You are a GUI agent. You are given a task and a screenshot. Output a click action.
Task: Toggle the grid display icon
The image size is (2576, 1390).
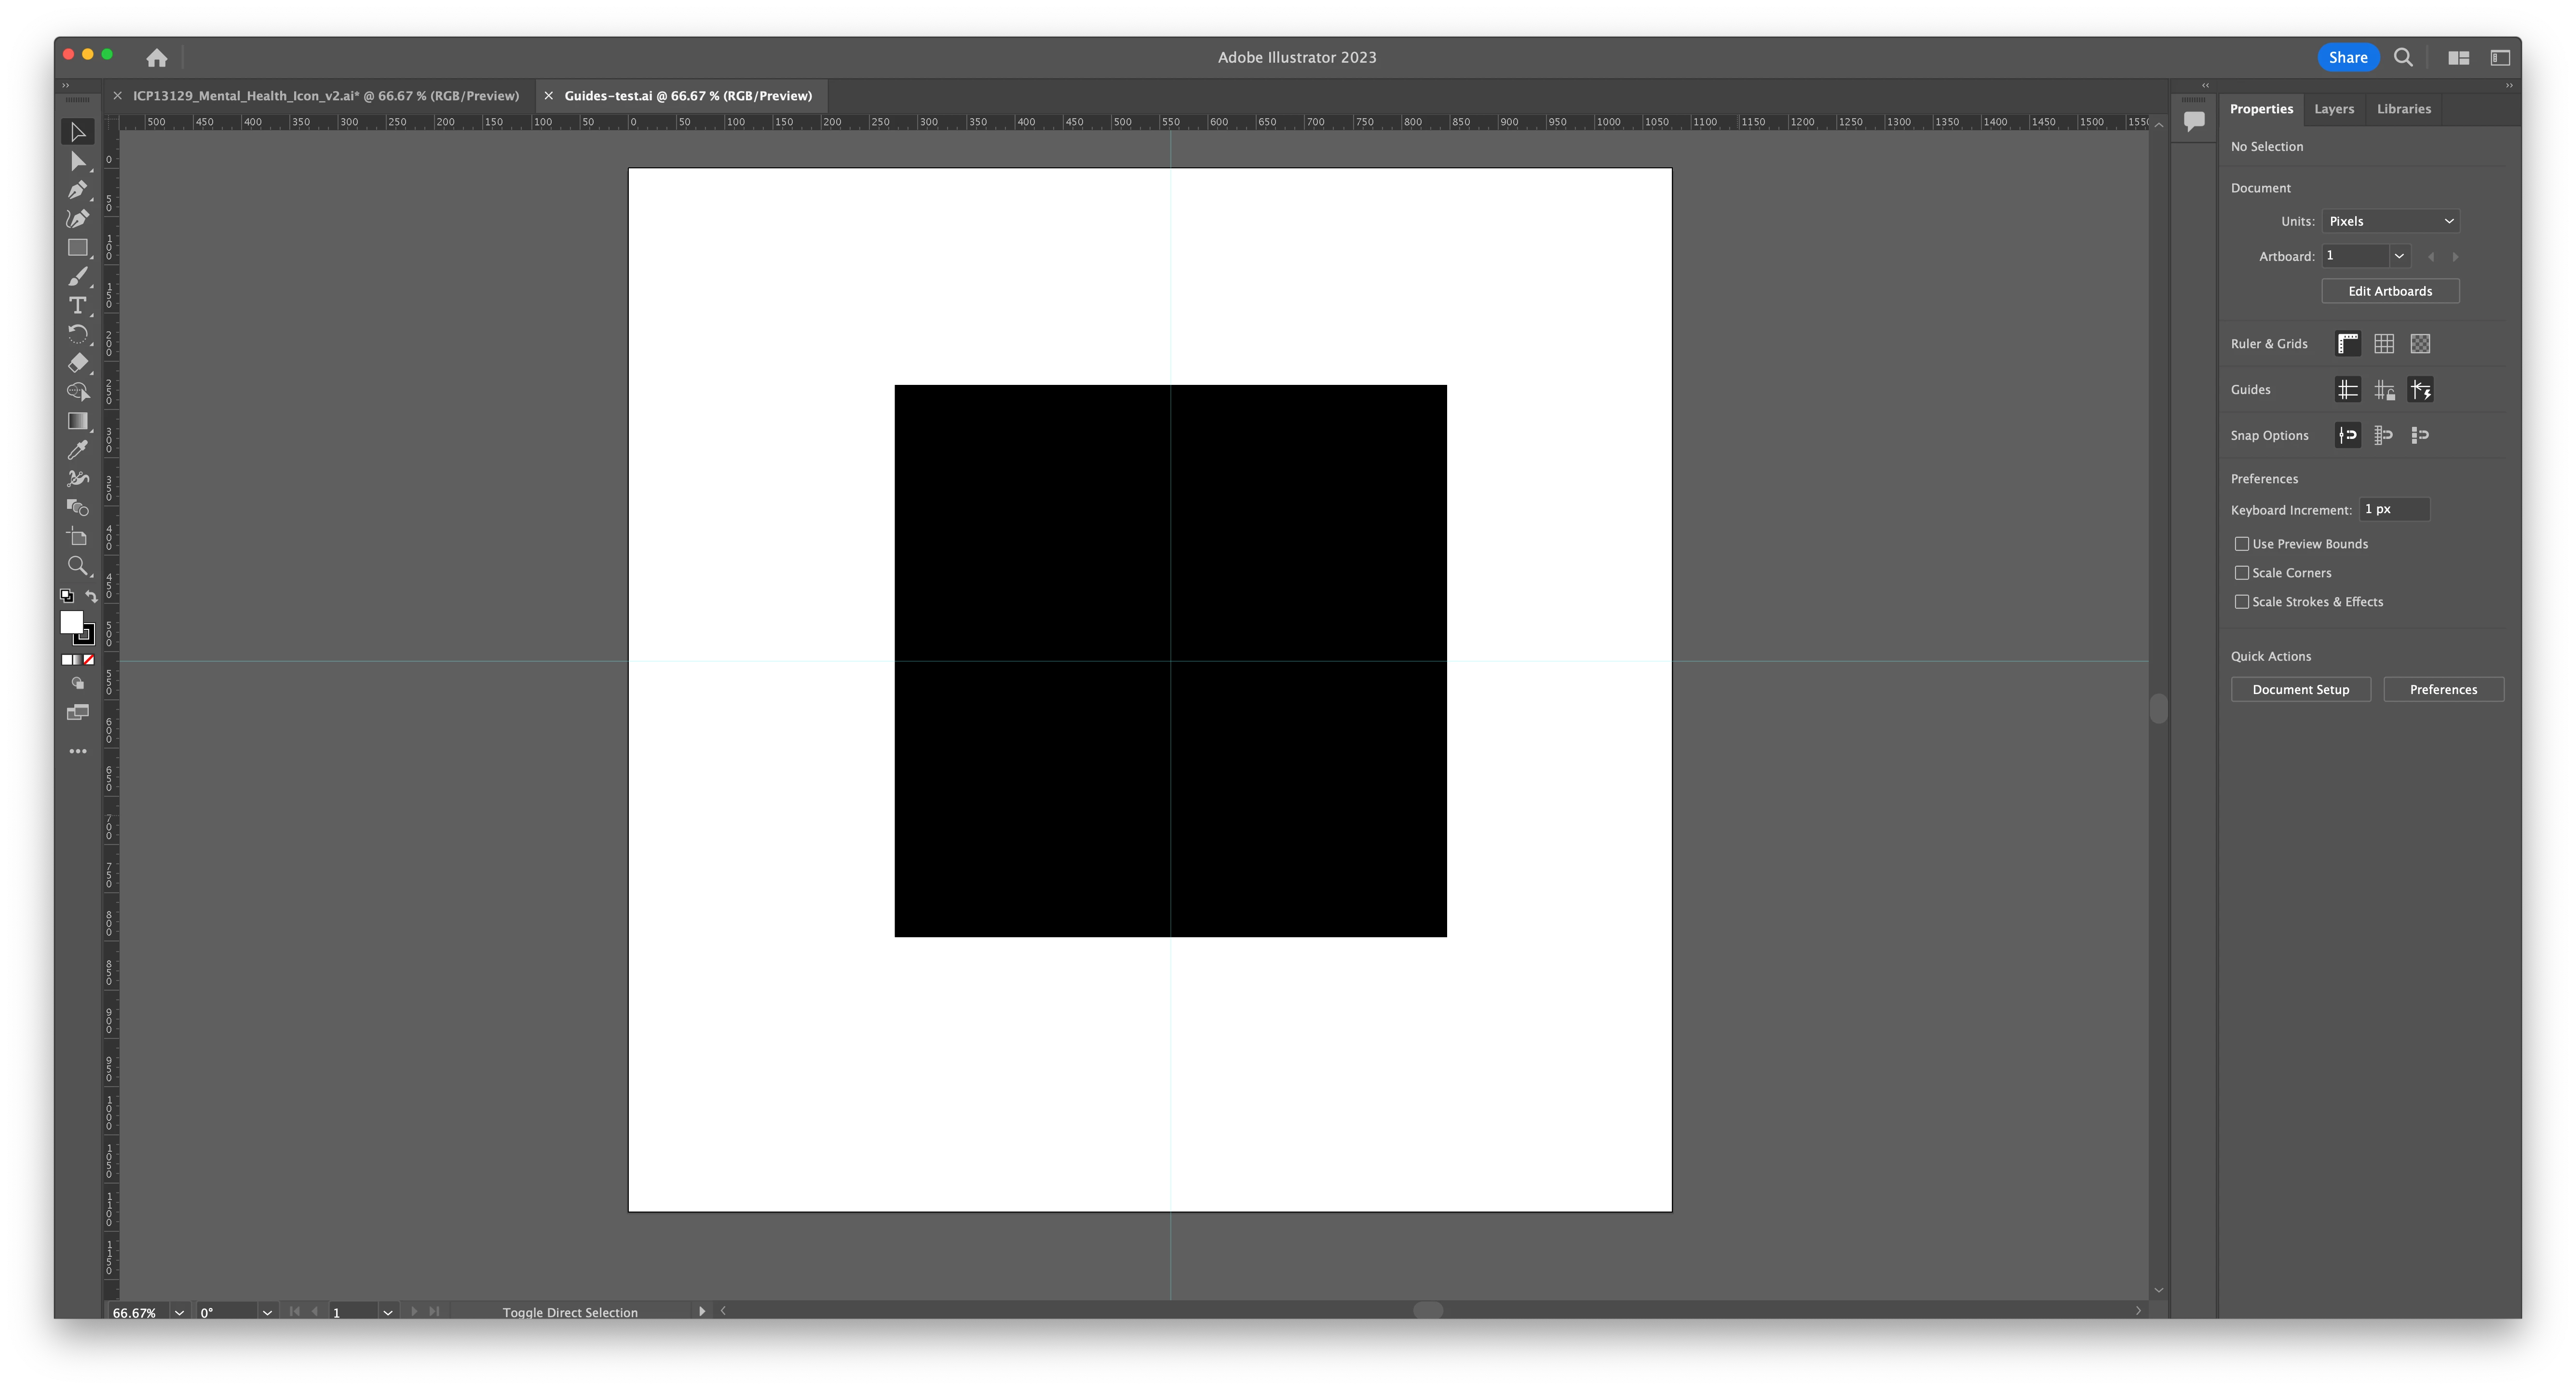point(2384,344)
